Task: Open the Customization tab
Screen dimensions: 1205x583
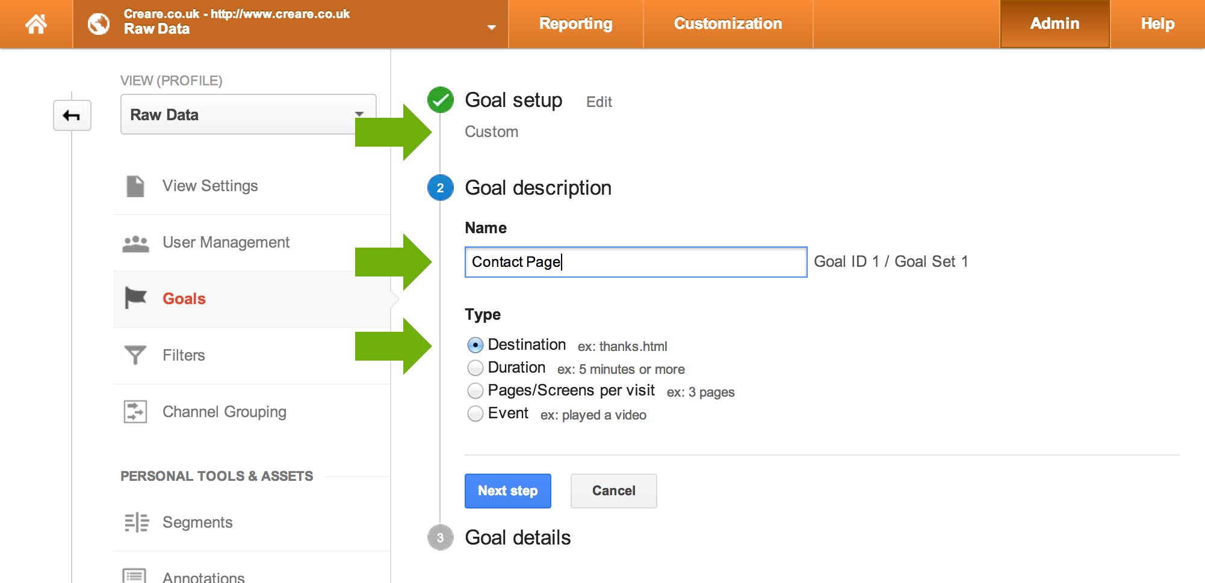Action: [x=728, y=24]
